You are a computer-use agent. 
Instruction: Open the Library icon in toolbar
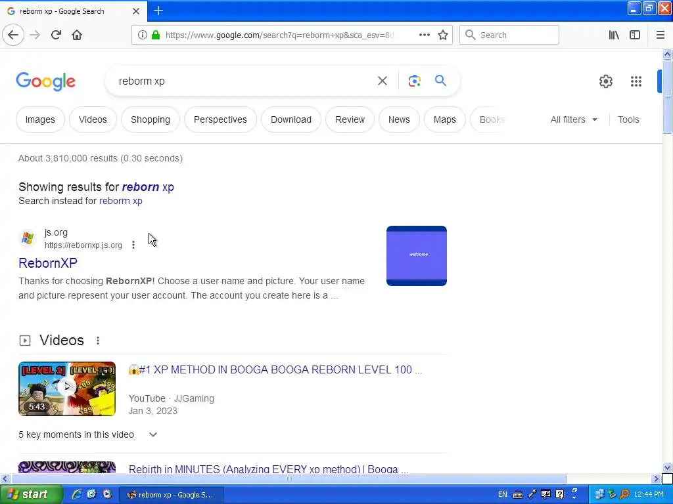[x=614, y=35]
